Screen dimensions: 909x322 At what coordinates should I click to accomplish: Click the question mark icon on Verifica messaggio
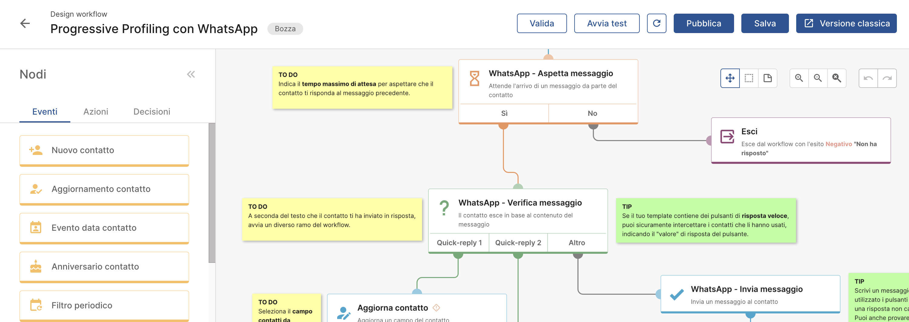(x=444, y=208)
